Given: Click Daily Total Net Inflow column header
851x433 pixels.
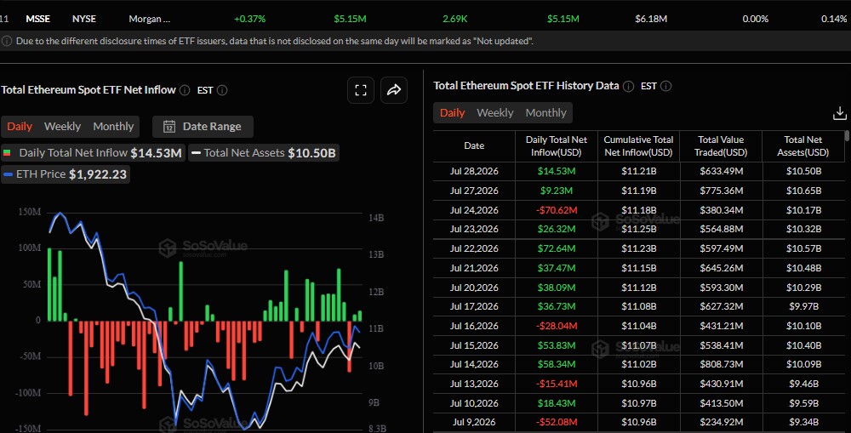Looking at the screenshot, I should [x=557, y=146].
